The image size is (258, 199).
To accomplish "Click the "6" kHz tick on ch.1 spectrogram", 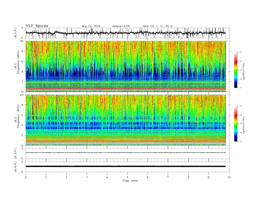I will 23,61.
